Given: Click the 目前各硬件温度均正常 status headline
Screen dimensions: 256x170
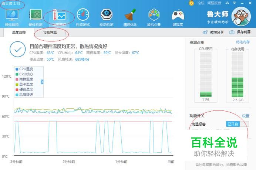Looking at the screenshot, I should (x=68, y=46).
